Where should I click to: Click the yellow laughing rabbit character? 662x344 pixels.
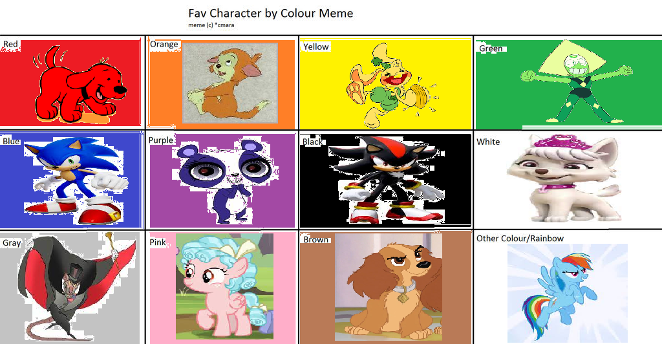tap(389, 85)
